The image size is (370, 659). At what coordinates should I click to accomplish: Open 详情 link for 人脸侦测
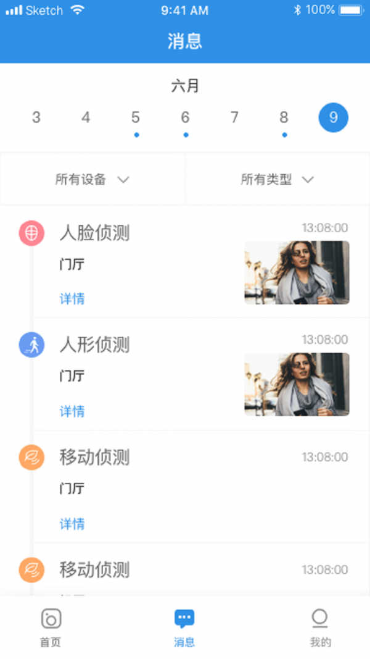point(72,299)
